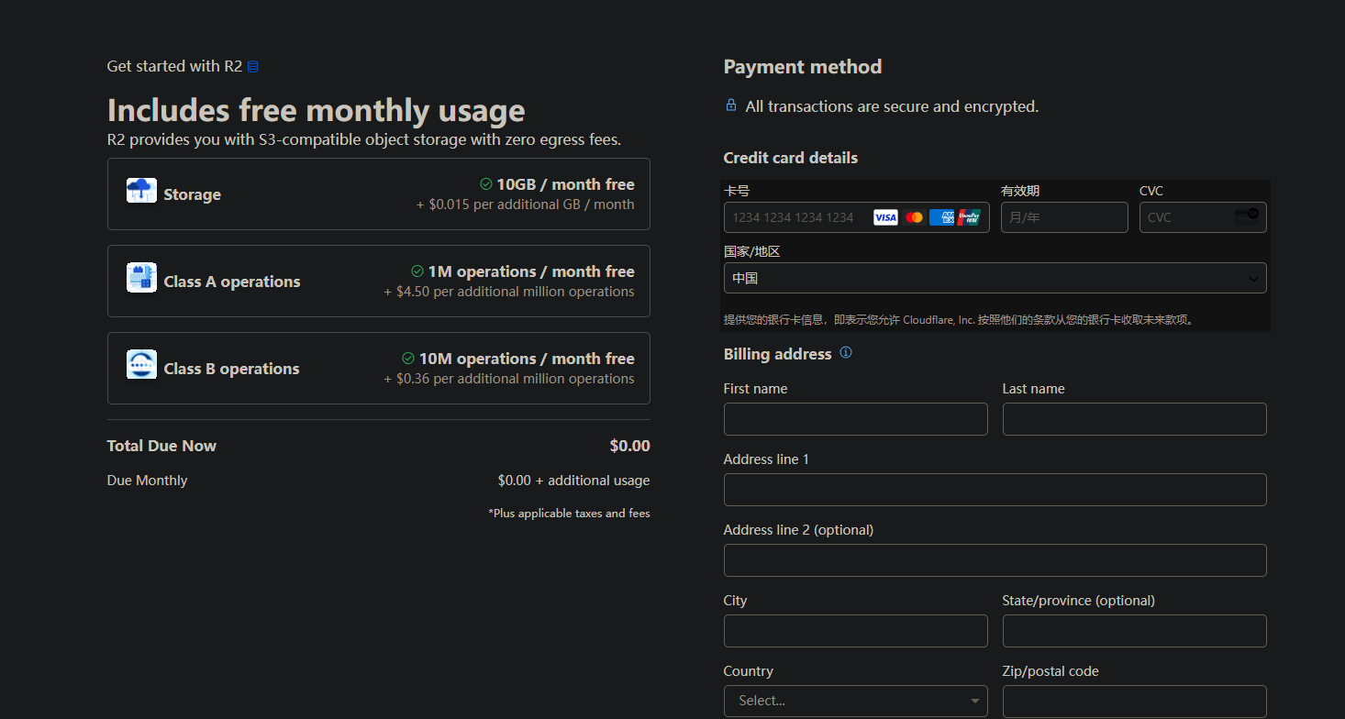Click the CVC card hint icon
Viewport: 1345px width, 719px height.
[x=1247, y=216]
